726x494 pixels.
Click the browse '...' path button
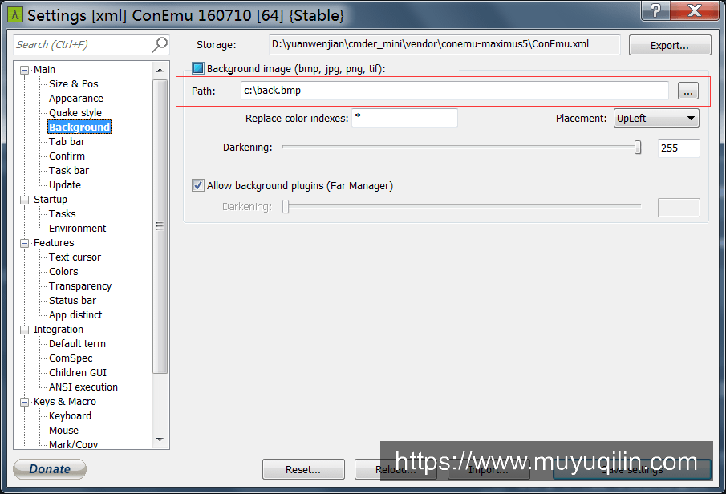(x=688, y=91)
